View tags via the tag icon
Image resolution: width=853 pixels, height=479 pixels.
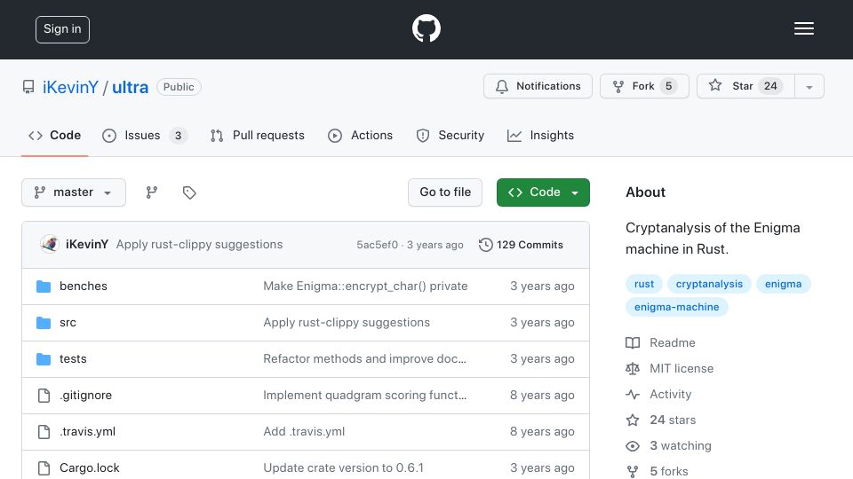tap(188, 192)
